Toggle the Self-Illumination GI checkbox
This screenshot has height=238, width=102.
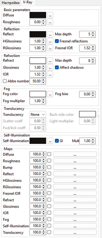57,141
